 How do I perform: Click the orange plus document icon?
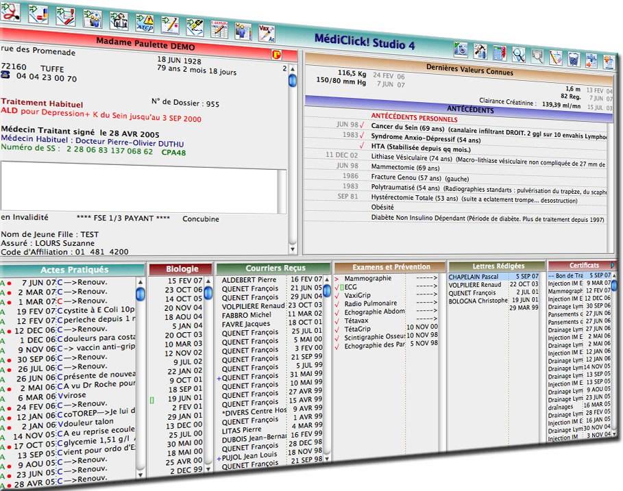pos(609,63)
